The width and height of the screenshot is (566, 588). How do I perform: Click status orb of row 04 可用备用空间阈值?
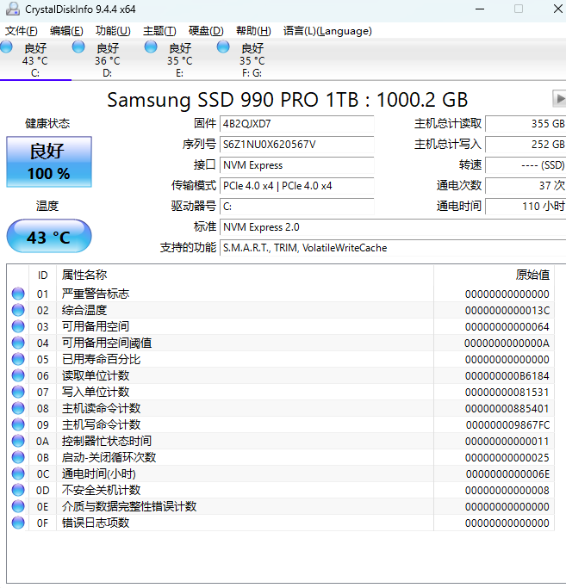(18, 343)
